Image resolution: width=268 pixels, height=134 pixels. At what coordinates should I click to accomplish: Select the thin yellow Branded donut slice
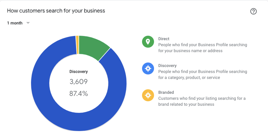point(77,45)
